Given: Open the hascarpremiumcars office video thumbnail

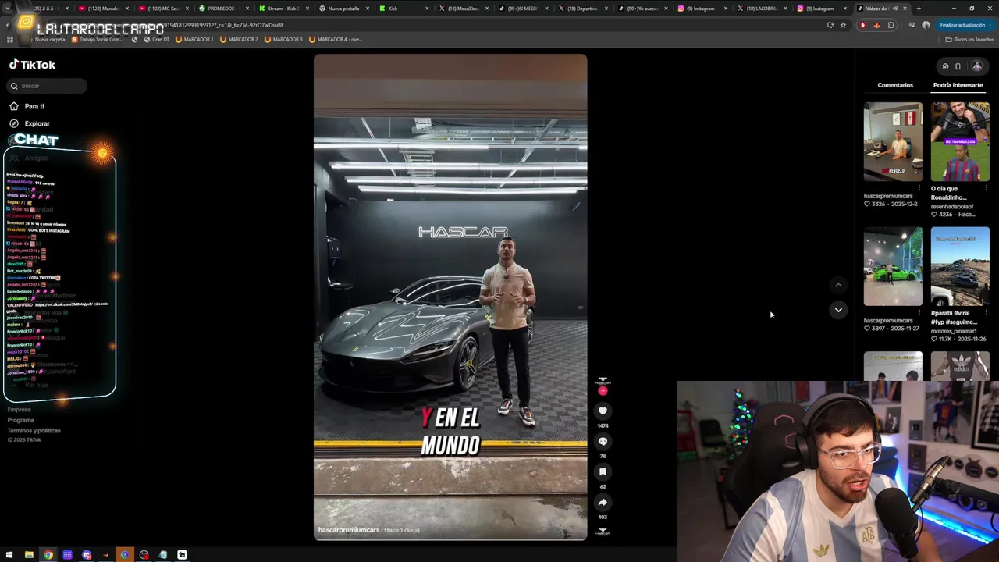Looking at the screenshot, I should 893,141.
